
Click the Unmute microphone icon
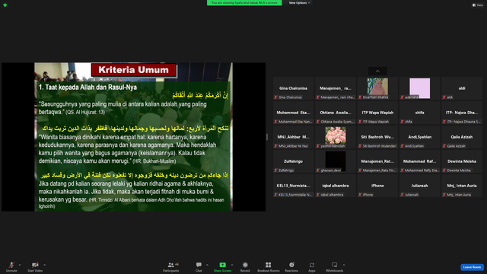(x=11, y=265)
